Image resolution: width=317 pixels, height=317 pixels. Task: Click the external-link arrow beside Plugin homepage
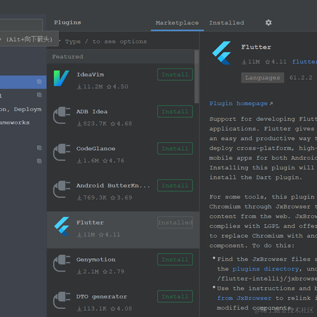(271, 103)
